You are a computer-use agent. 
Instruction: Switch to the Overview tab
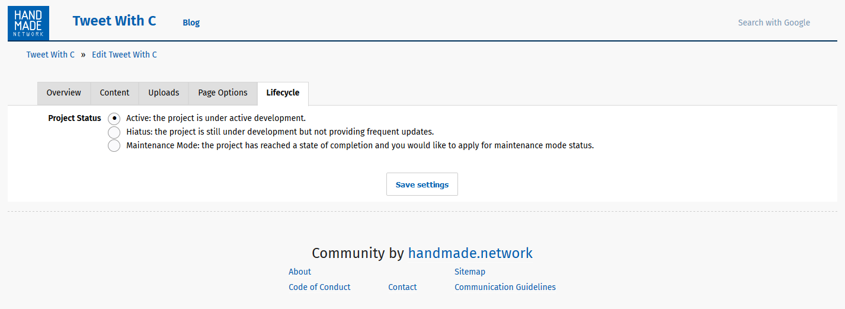pyautogui.click(x=64, y=93)
